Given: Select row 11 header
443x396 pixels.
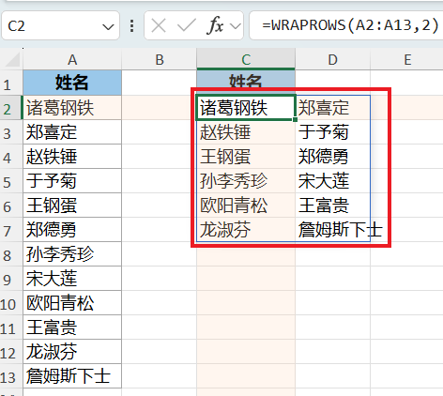Looking at the screenshot, I should (x=11, y=327).
